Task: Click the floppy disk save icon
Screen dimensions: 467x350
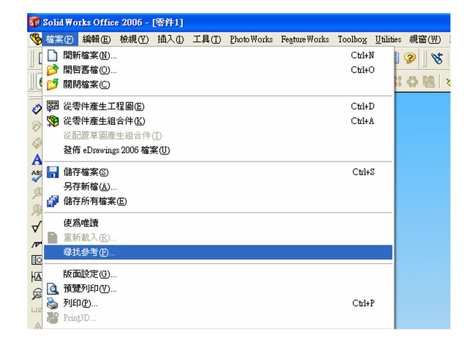Action: pos(53,172)
